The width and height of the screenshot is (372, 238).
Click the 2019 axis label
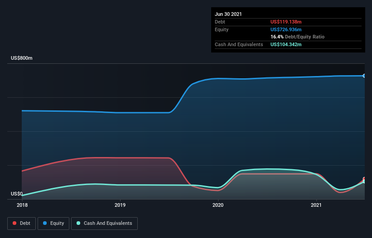tap(120, 205)
